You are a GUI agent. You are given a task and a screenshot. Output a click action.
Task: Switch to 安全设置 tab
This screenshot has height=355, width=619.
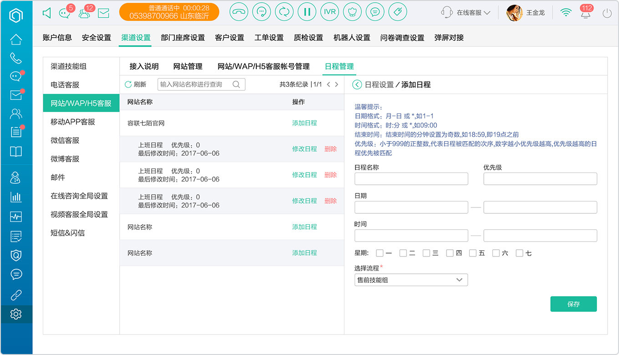coord(96,38)
